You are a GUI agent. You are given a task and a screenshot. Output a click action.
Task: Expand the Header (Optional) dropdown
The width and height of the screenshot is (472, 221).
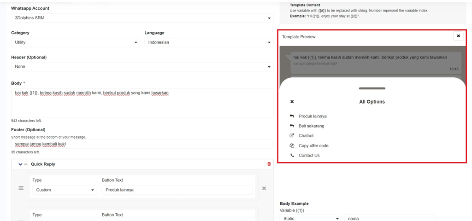pos(142,67)
